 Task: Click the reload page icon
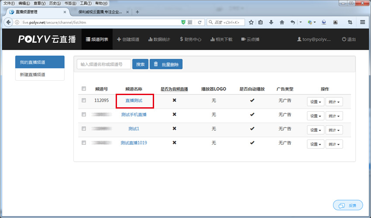click(x=199, y=22)
